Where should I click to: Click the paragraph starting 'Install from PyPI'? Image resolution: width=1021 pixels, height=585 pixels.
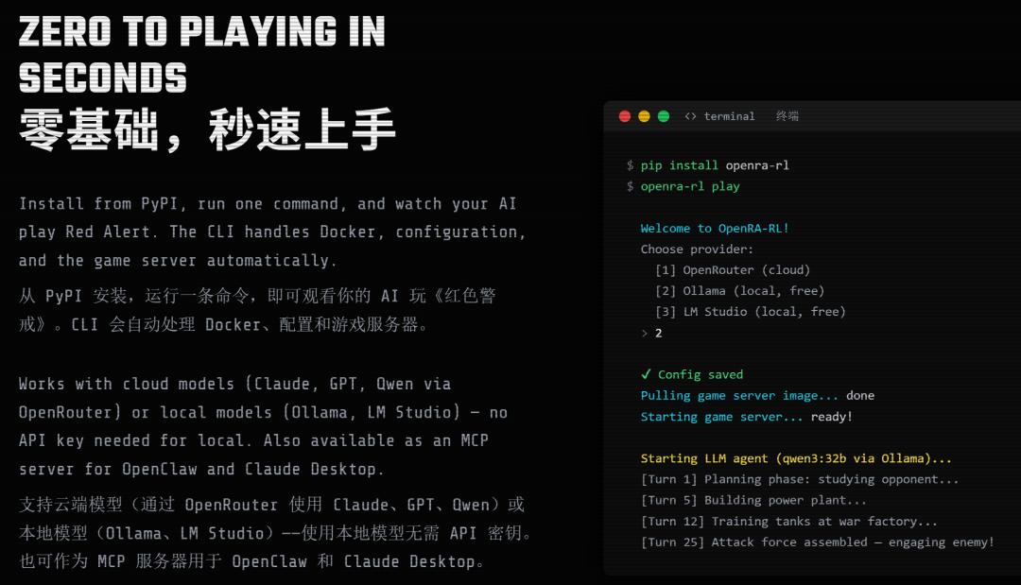click(272, 232)
